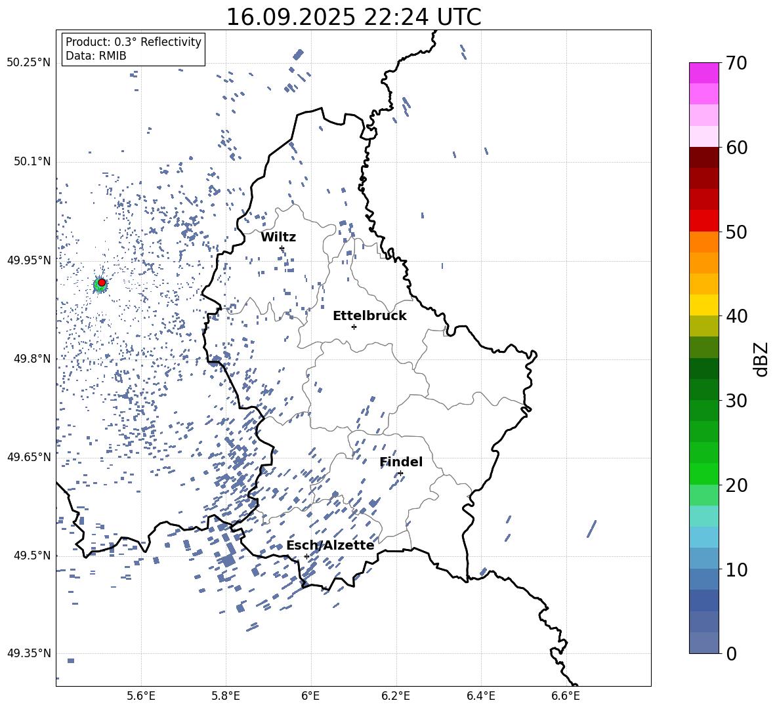Click the 50 value on colorbar
The height and width of the screenshot is (709, 777).
click(x=736, y=232)
